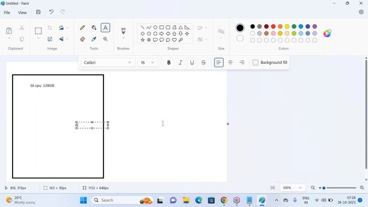Select the Five-point star shape
The height and width of the screenshot is (207, 368).
[143, 40]
